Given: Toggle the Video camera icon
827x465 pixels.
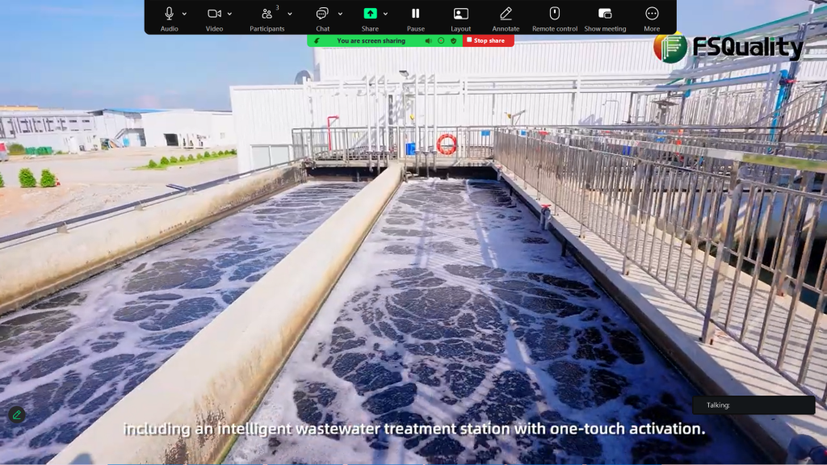Looking at the screenshot, I should 214,14.
